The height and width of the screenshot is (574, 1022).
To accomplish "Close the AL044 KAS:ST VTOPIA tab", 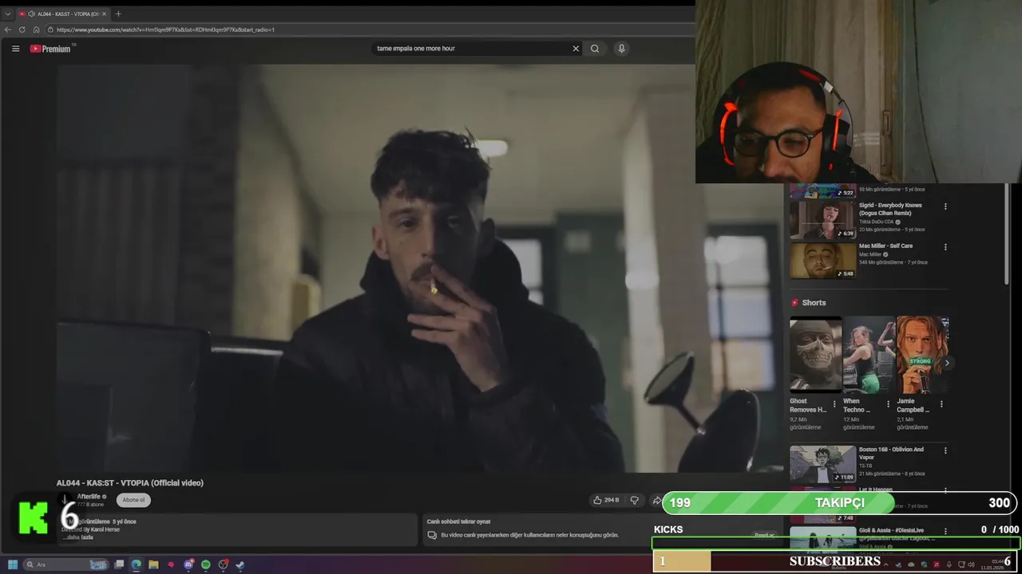I will [x=104, y=14].
